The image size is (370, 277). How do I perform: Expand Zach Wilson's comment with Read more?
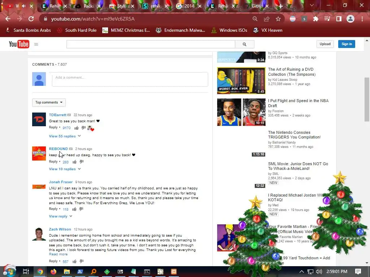(x=58, y=254)
